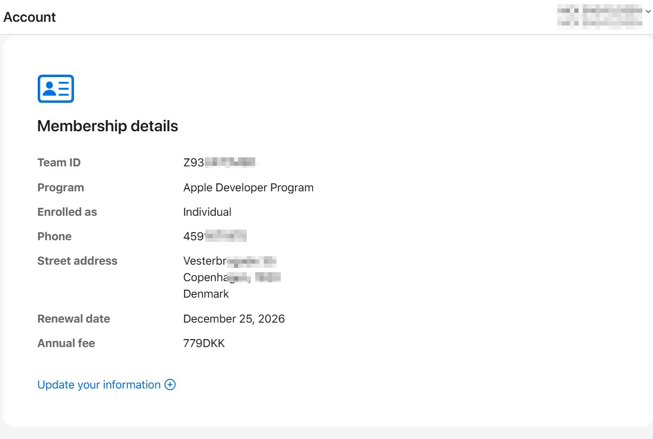Viewport: 653px width, 439px height.
Task: Select the Team ID value starting Z93
Action: [x=219, y=163]
